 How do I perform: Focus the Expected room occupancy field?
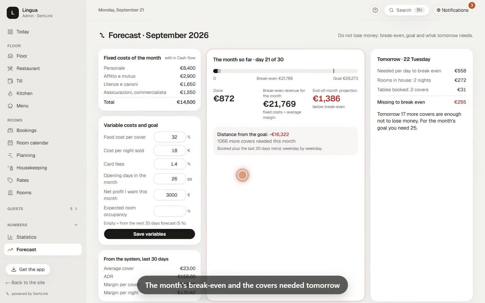coord(170,211)
